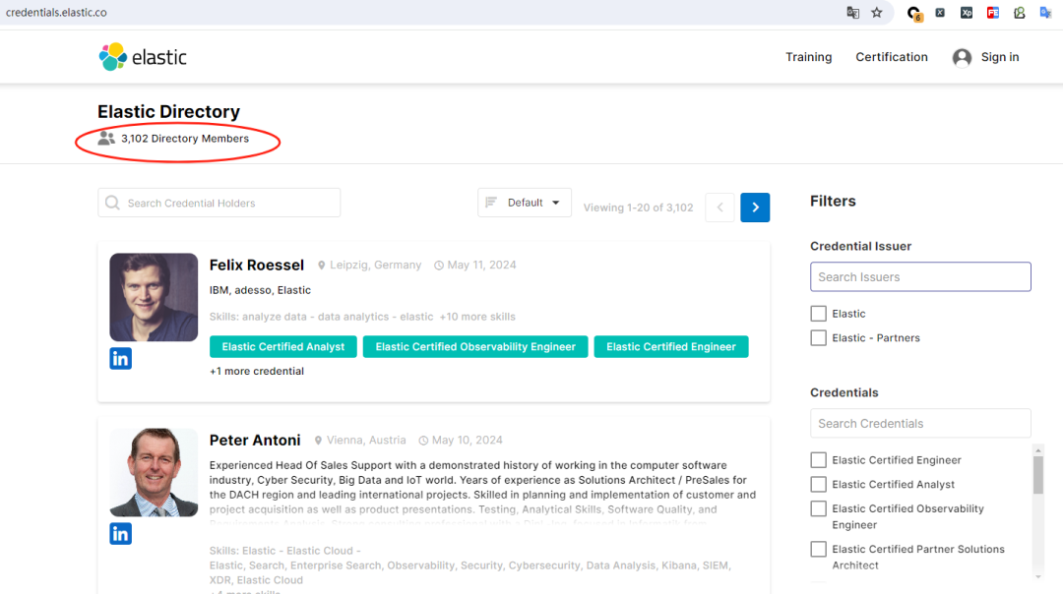
Task: Open the Training menu
Action: (x=808, y=57)
